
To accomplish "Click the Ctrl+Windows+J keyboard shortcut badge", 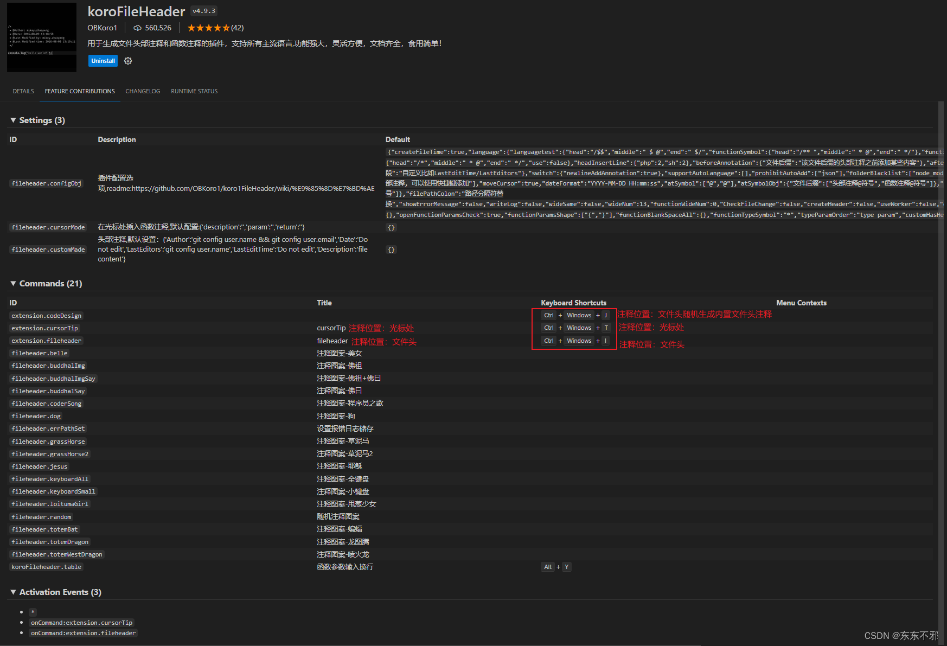I will (576, 315).
